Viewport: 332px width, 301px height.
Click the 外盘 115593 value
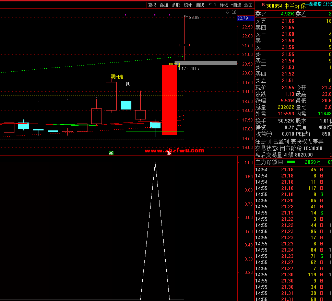pyautogui.click(x=286, y=114)
